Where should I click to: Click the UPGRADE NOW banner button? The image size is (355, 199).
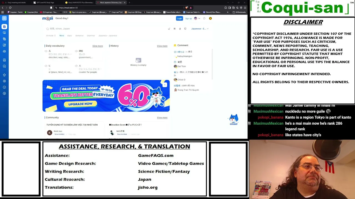tap(80, 104)
